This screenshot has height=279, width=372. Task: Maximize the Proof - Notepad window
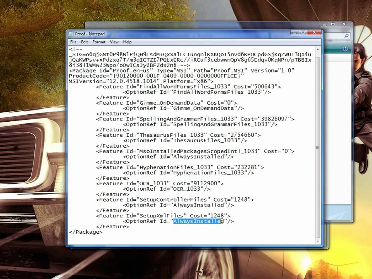pos(303,33)
